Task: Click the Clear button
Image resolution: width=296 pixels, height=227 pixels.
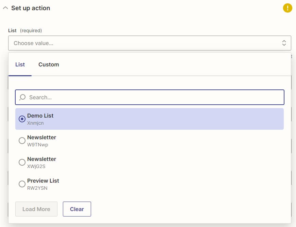Action: click(x=77, y=209)
